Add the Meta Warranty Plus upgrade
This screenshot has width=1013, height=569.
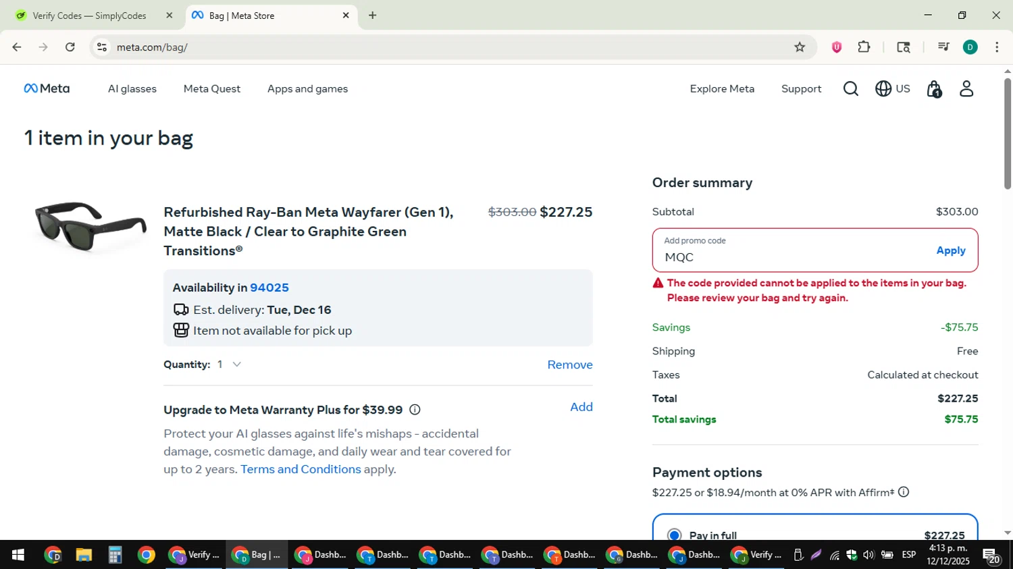(581, 407)
